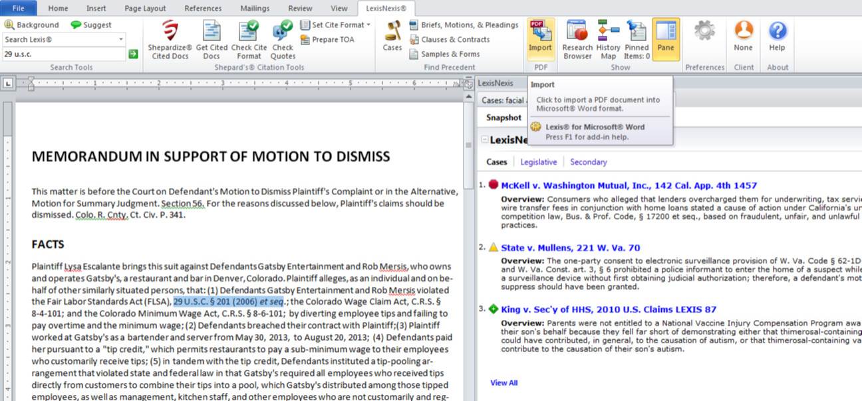
Task: Open the Search Lexis dropdown list
Action: [x=122, y=39]
